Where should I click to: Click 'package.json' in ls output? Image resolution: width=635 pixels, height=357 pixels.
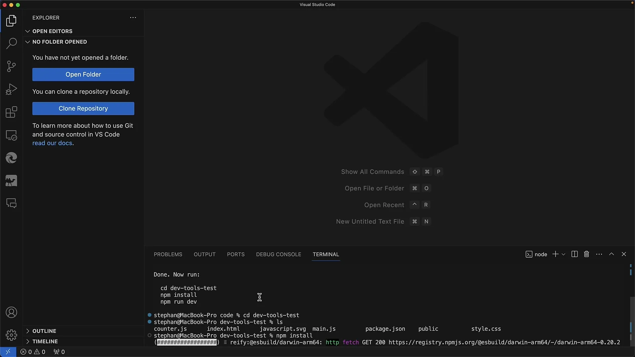click(x=385, y=329)
